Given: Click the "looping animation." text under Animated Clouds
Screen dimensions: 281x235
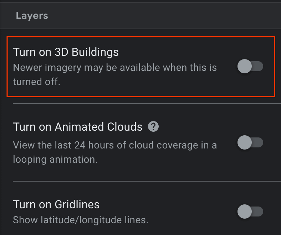Looking at the screenshot, I should coord(55,159).
